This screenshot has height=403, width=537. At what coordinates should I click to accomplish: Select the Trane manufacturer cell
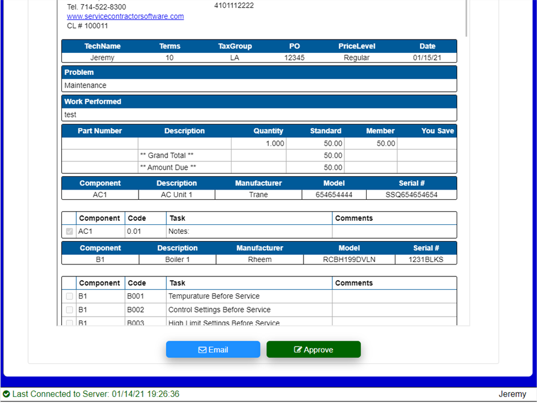258,195
